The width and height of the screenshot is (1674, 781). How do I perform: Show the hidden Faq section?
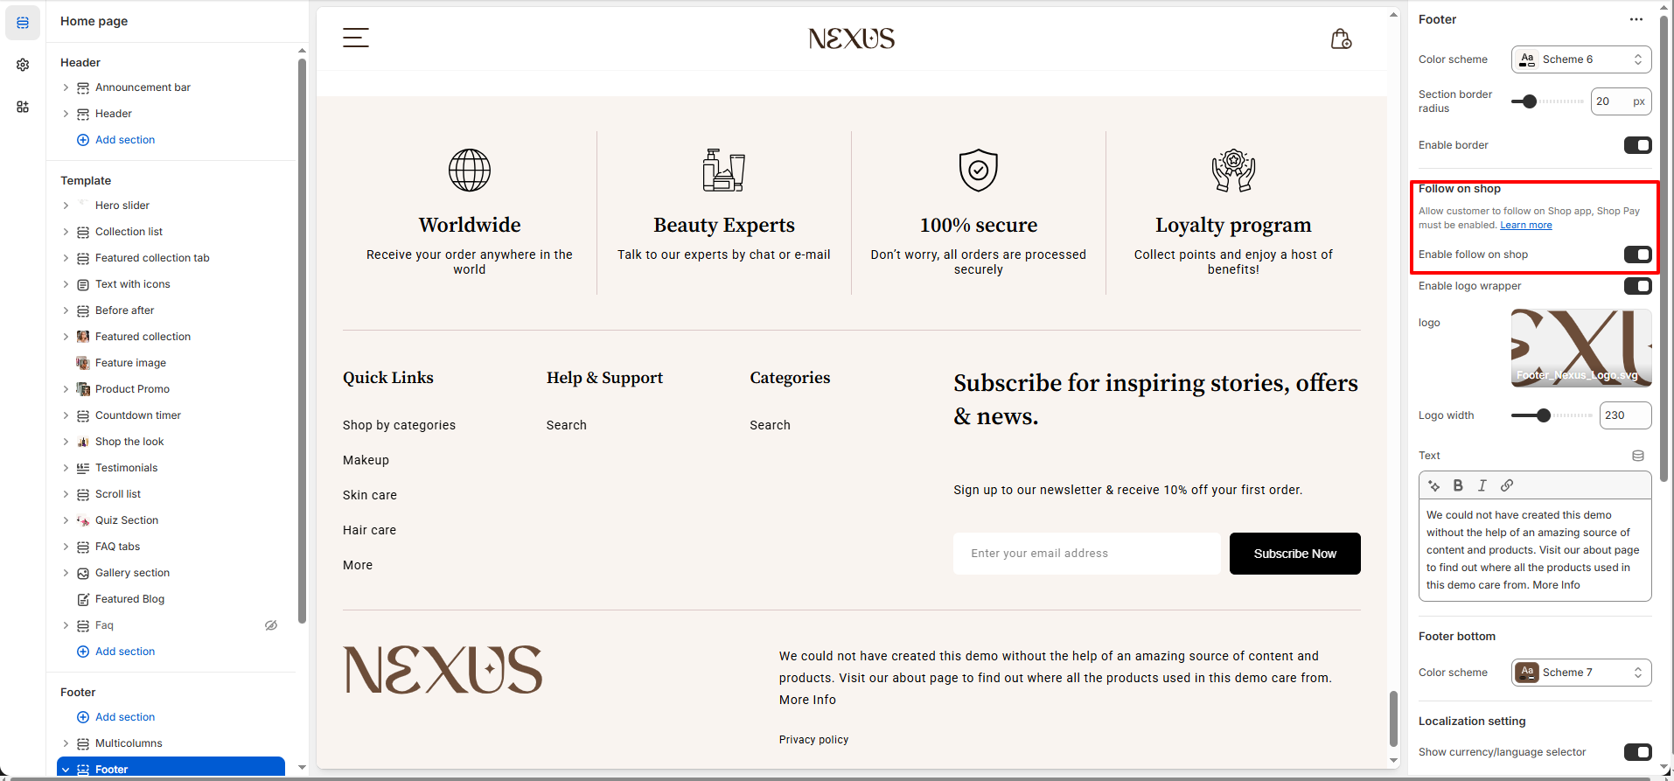[271, 625]
